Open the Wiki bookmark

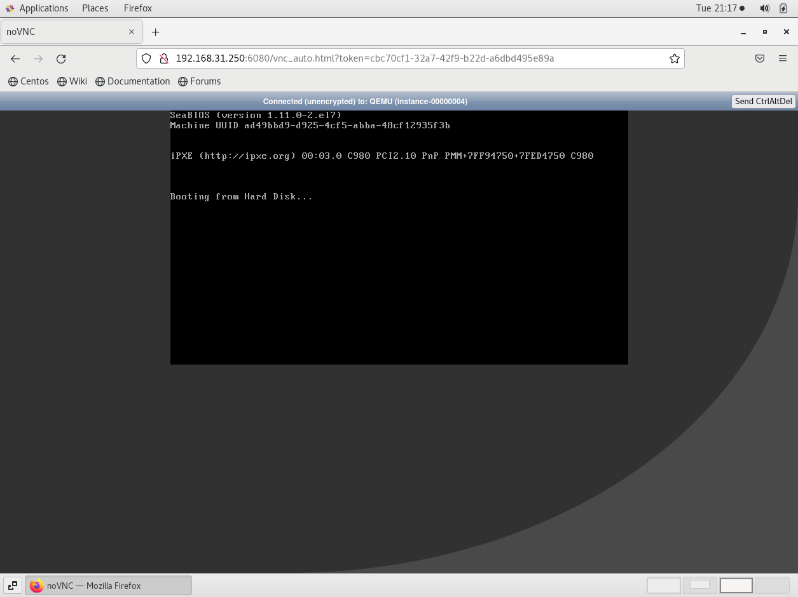[72, 81]
